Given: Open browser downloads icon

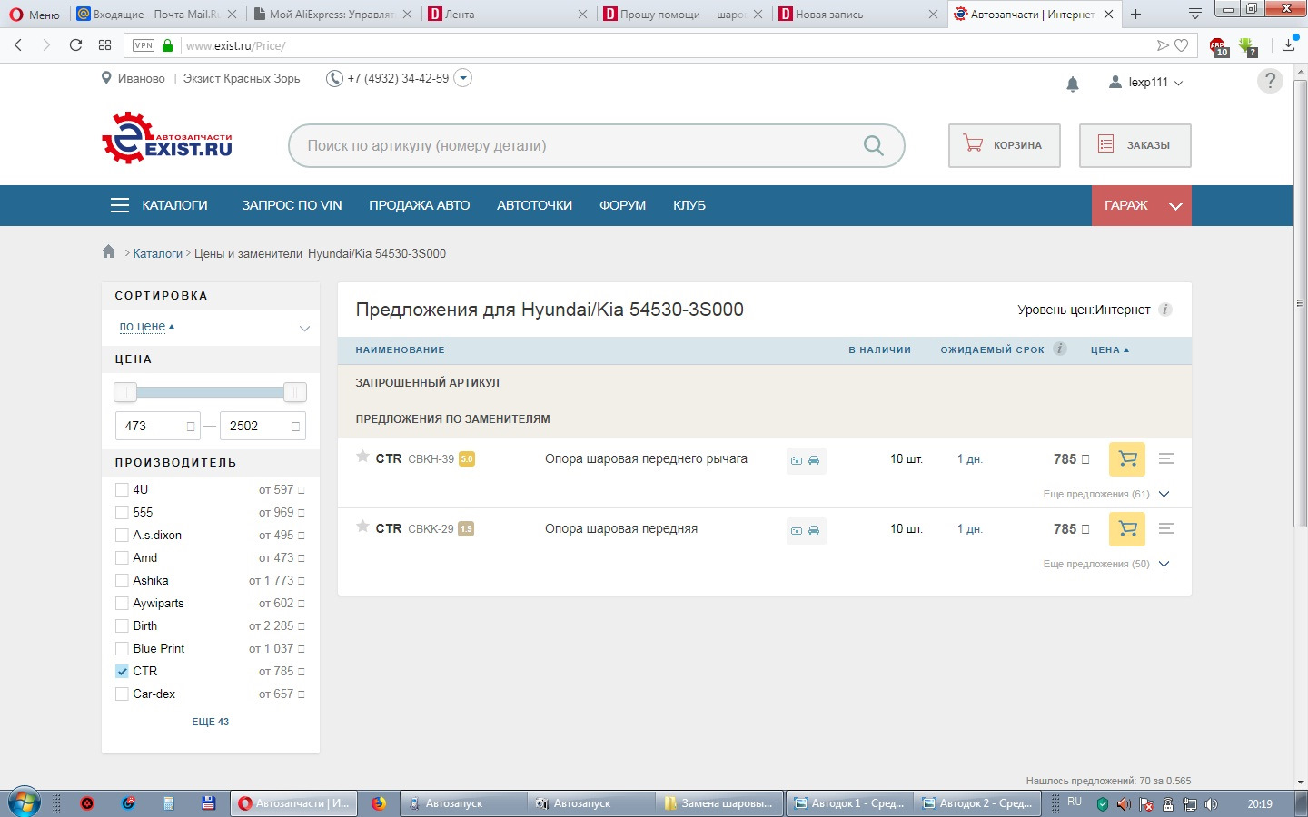Looking at the screenshot, I should point(1289,44).
